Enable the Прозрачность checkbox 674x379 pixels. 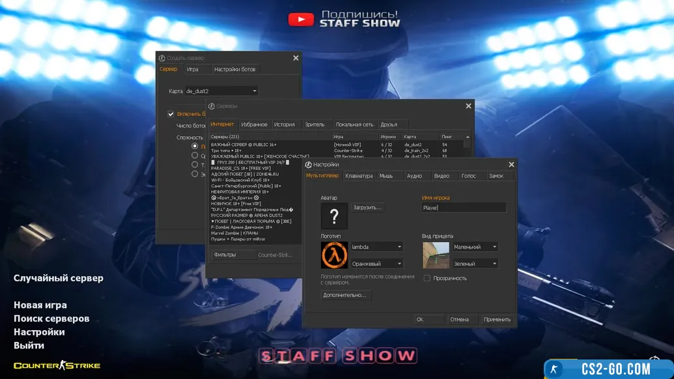pos(427,278)
